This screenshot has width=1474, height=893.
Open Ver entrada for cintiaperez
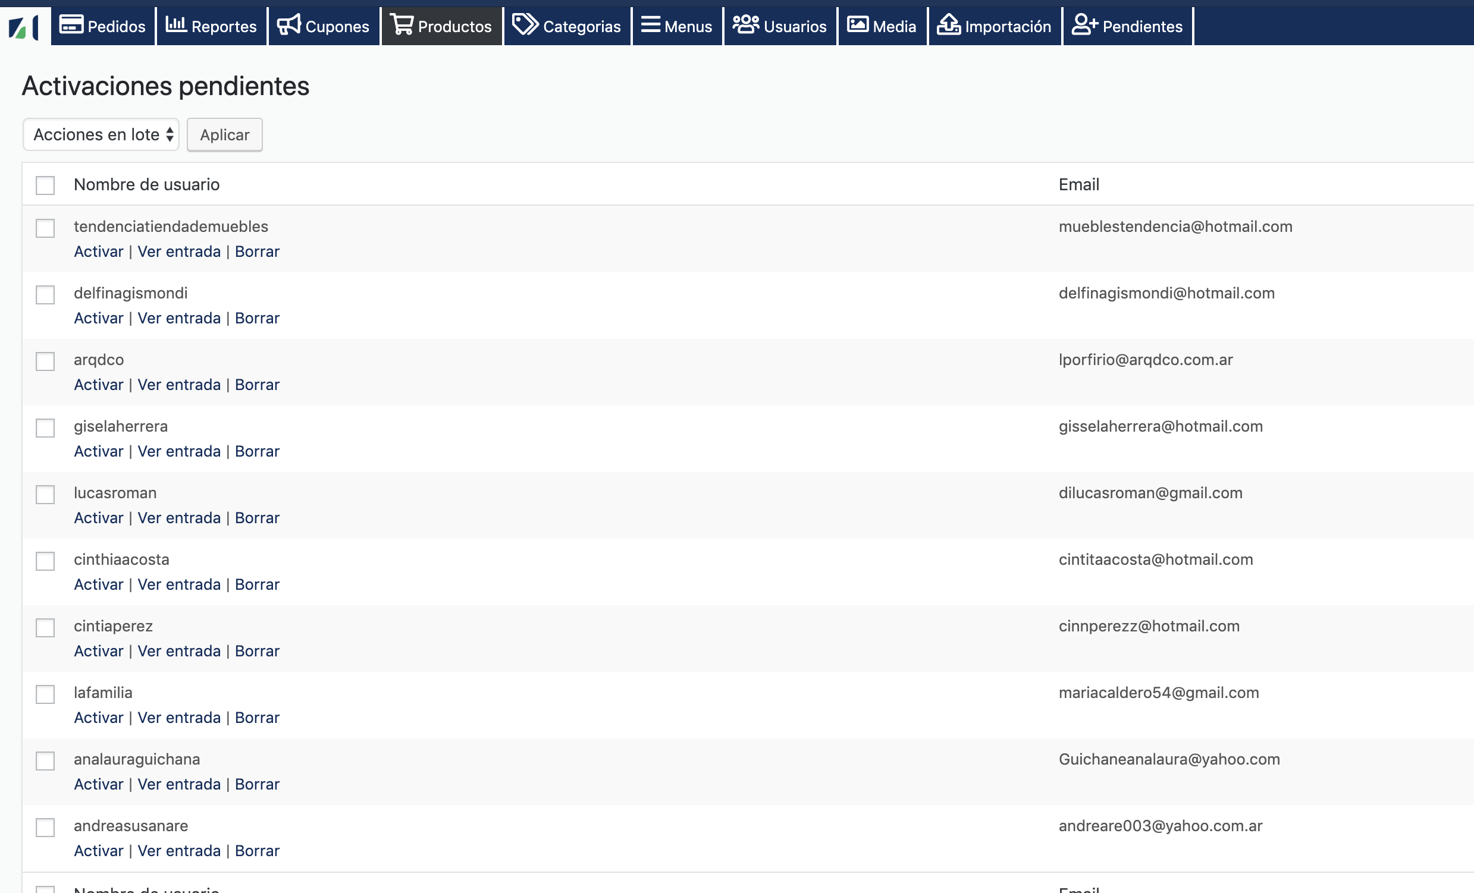click(179, 652)
